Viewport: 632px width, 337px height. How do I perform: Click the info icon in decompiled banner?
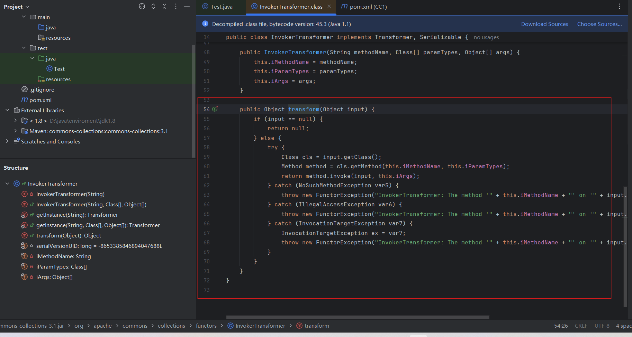pos(205,24)
